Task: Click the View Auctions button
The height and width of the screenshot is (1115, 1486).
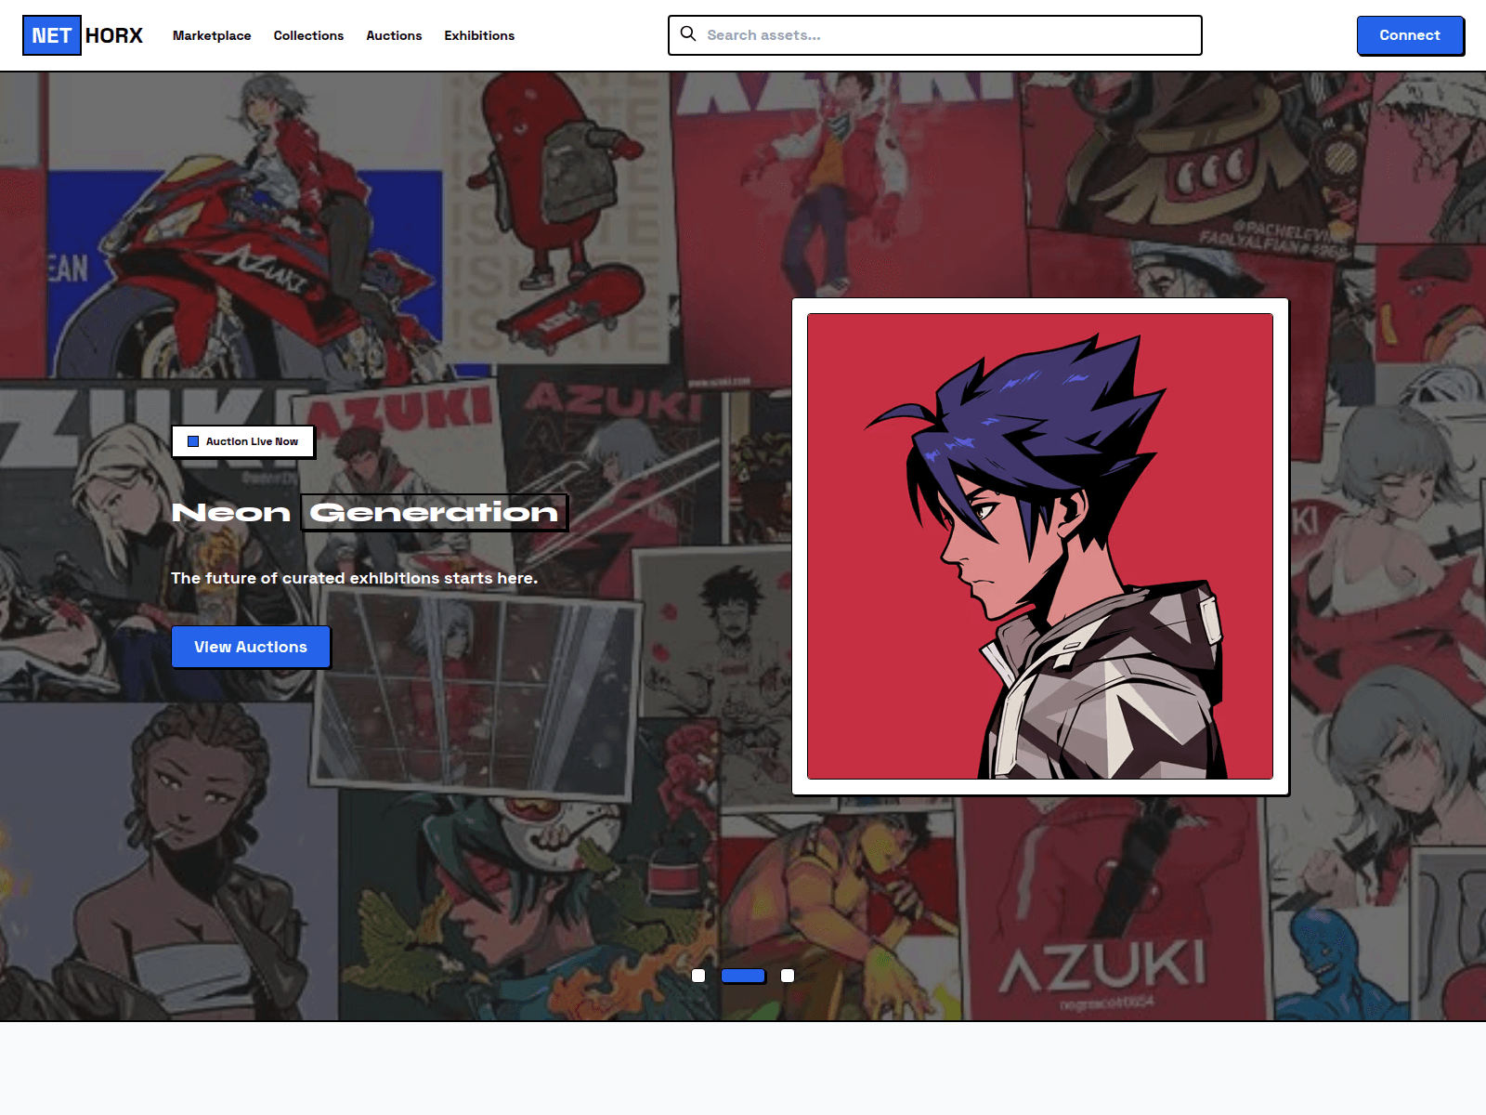Action: (251, 647)
